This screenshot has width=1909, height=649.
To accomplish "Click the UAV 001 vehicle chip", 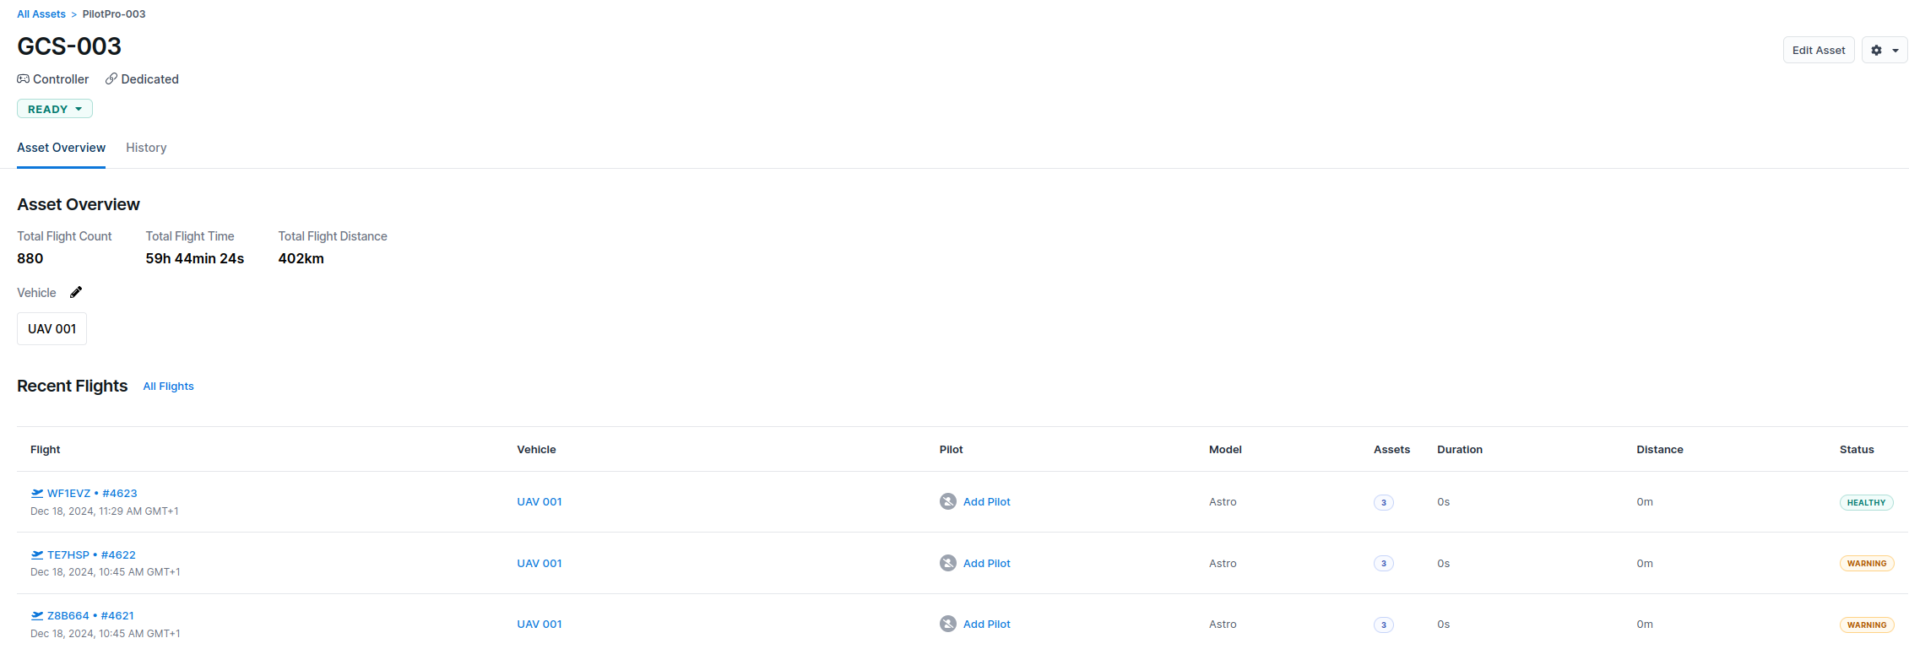I will pos(52,329).
